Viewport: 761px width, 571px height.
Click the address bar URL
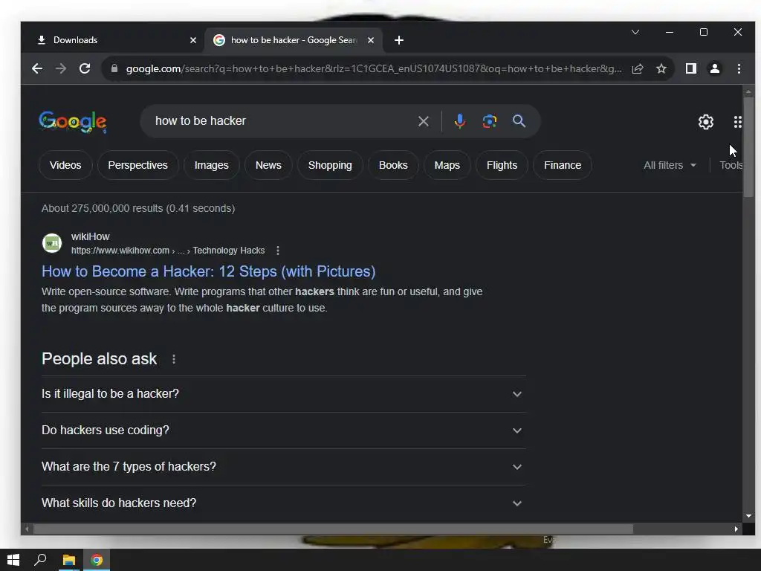374,68
